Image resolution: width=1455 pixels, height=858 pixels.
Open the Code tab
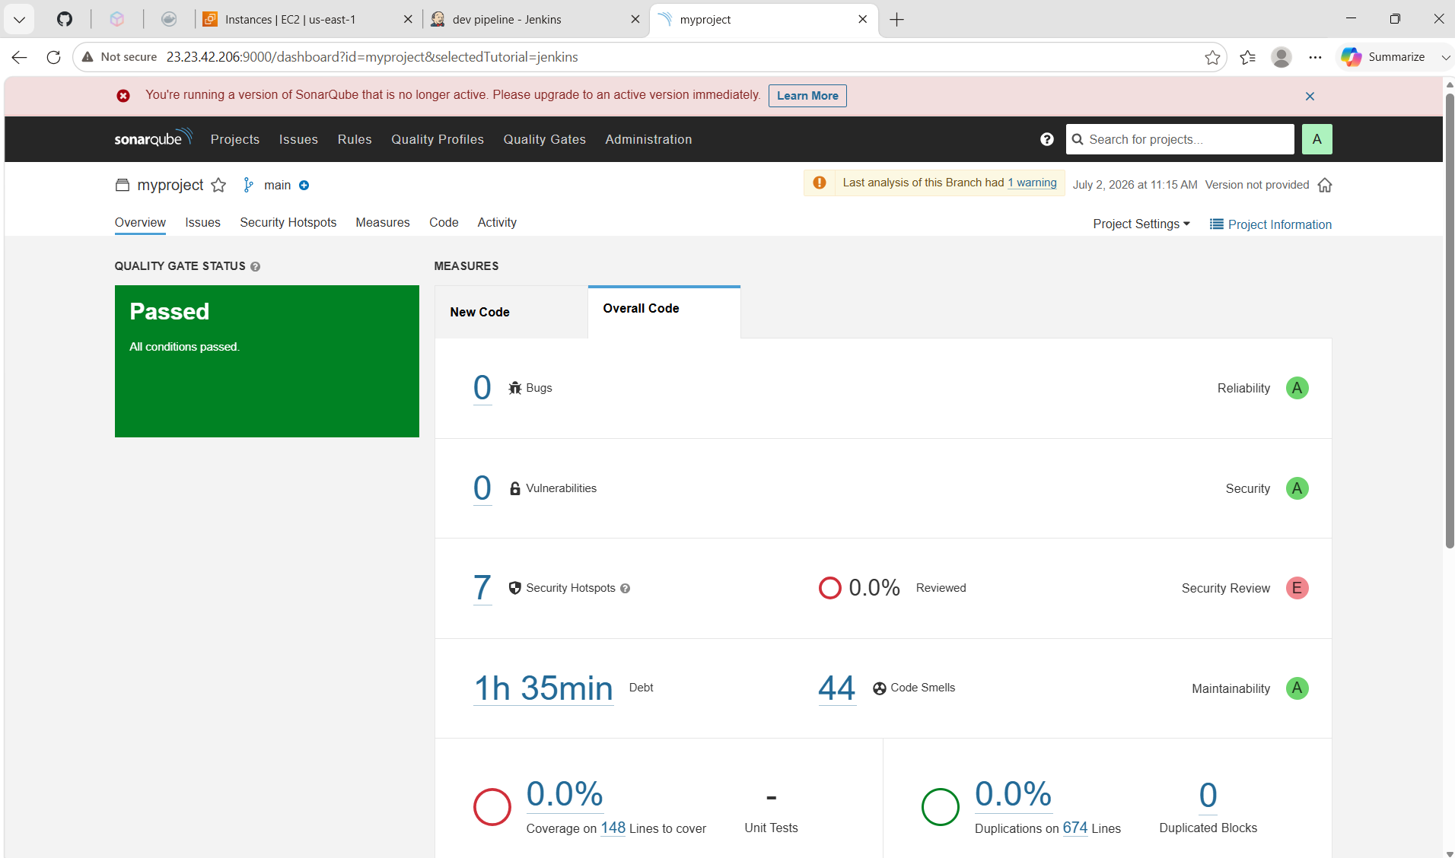[444, 222]
